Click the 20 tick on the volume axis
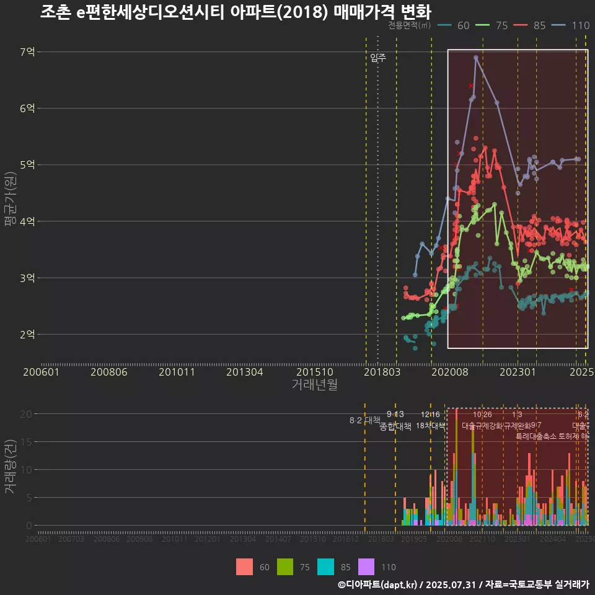Screen dimensions: 595x595 pyautogui.click(x=26, y=414)
